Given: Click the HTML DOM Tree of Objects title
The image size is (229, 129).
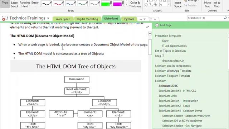Looking at the screenshot, I should pyautogui.click(x=76, y=66).
